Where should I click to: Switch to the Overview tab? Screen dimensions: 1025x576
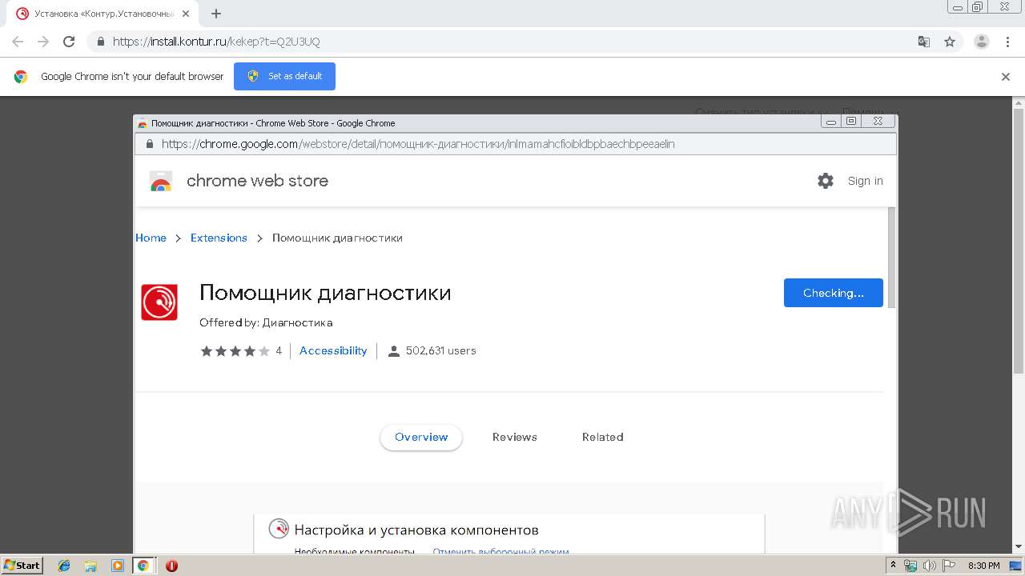[x=421, y=437]
